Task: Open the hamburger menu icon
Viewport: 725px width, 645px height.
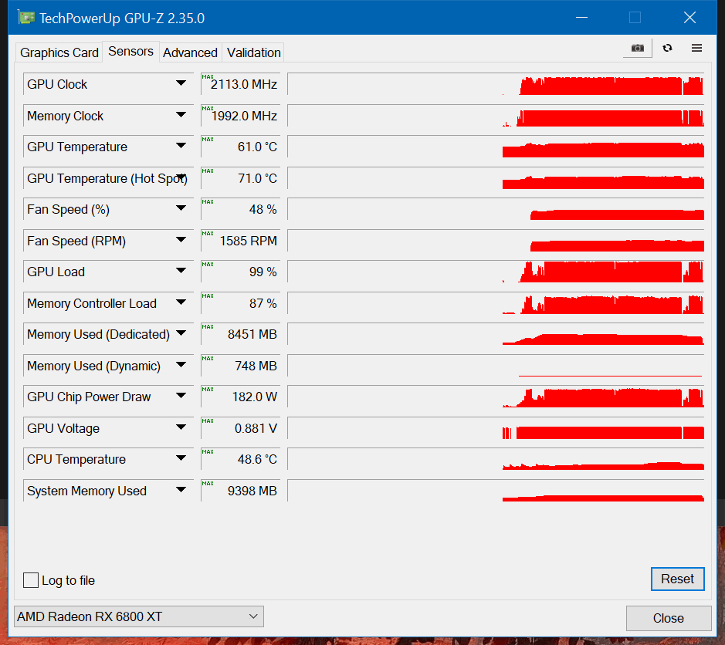Action: click(696, 48)
